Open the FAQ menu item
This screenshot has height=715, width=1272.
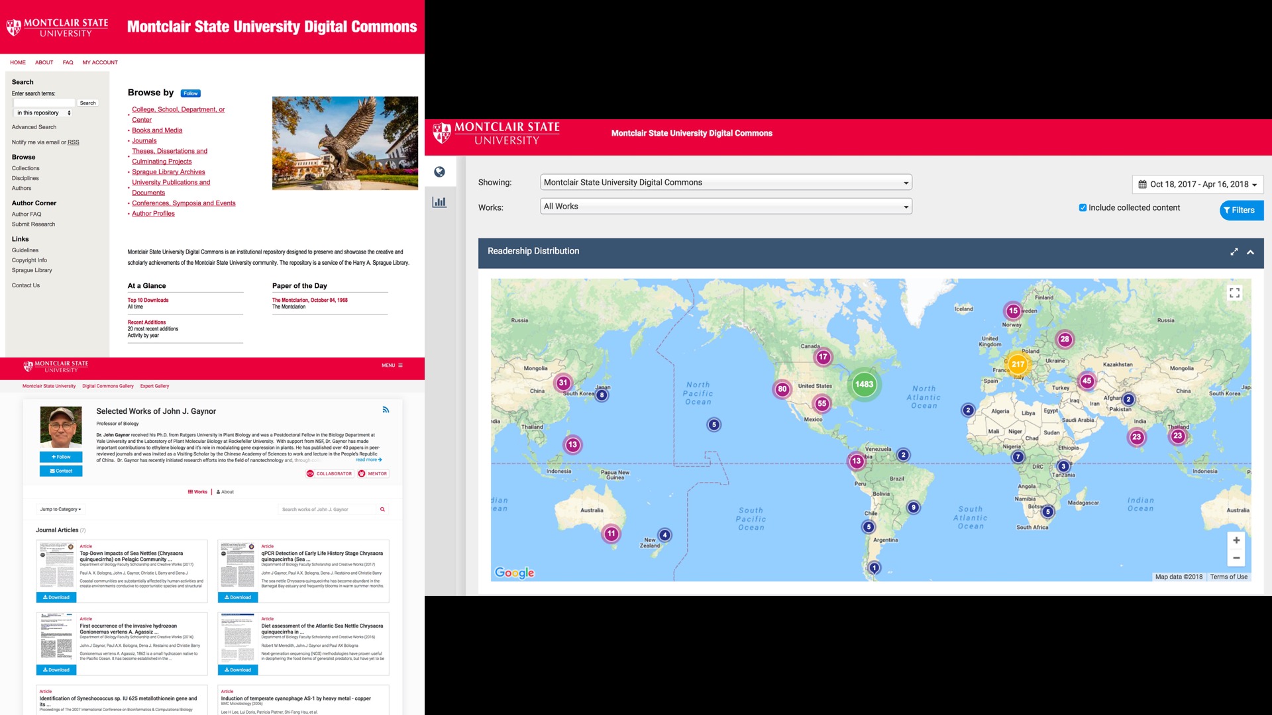click(x=67, y=62)
